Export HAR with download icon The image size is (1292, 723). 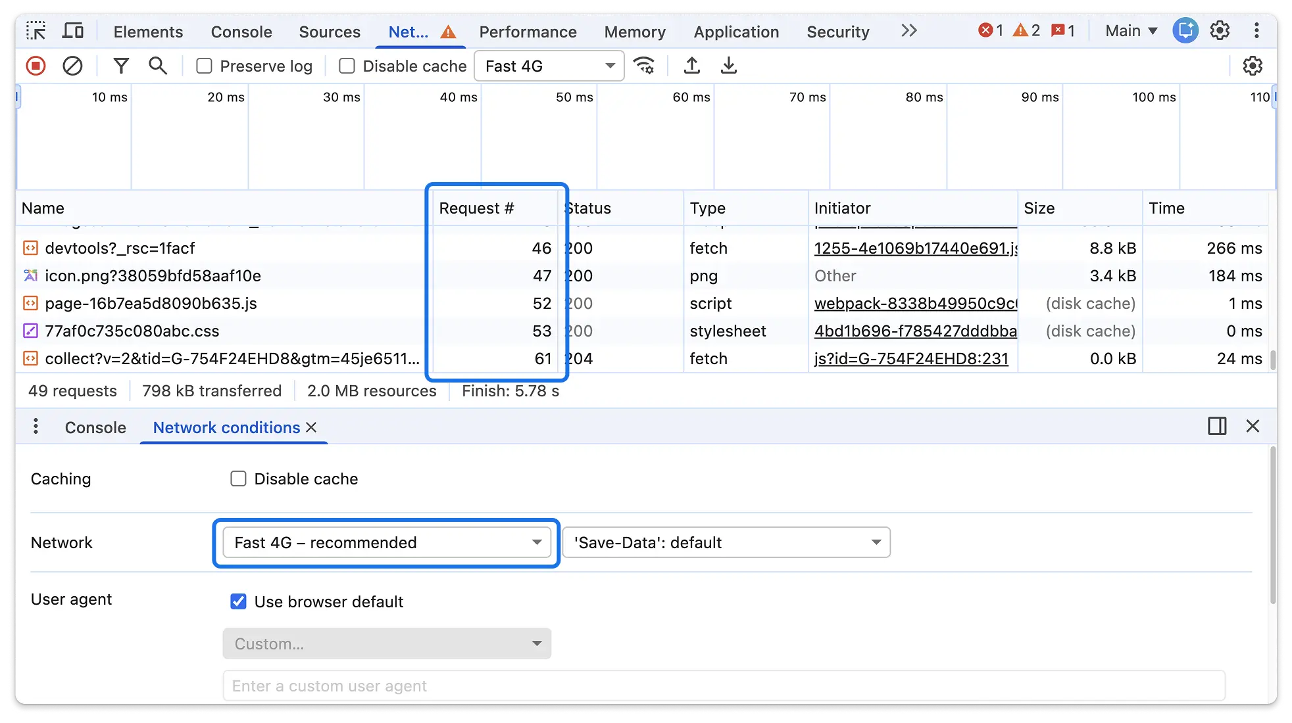point(729,66)
